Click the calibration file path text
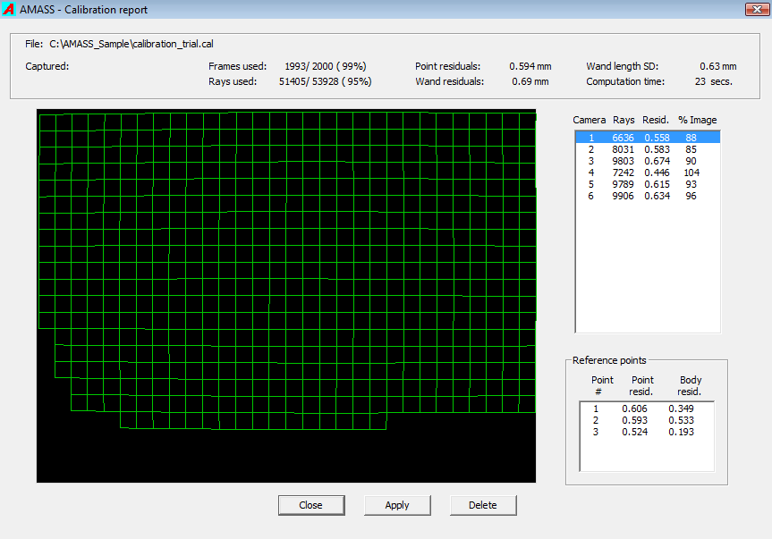The height and width of the screenshot is (539, 772). point(131,44)
